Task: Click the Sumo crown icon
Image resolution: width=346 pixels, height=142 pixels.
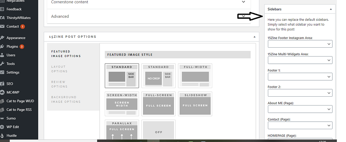Action: [2, 118]
